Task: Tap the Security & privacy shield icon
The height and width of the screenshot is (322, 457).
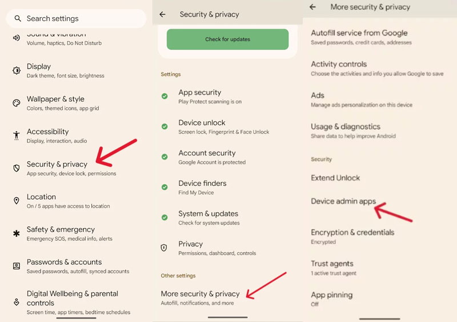Action: tap(17, 168)
